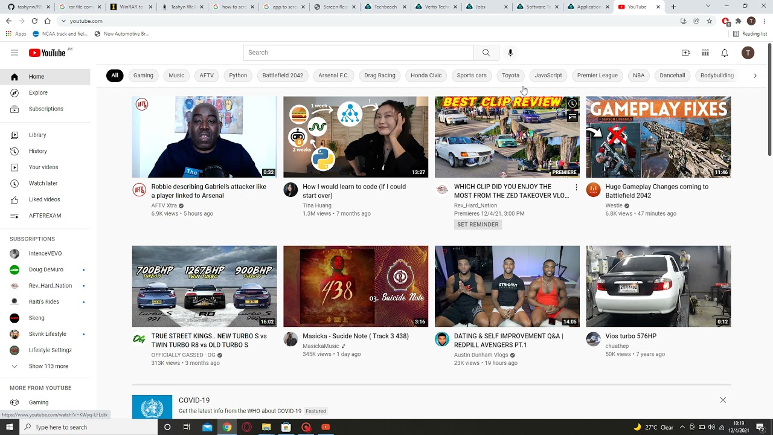Dismiss the COVID-19 info banner
Viewport: 773px width, 435px height.
(x=723, y=400)
